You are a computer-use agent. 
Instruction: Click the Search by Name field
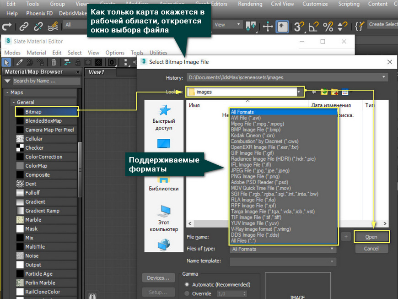coord(47,81)
